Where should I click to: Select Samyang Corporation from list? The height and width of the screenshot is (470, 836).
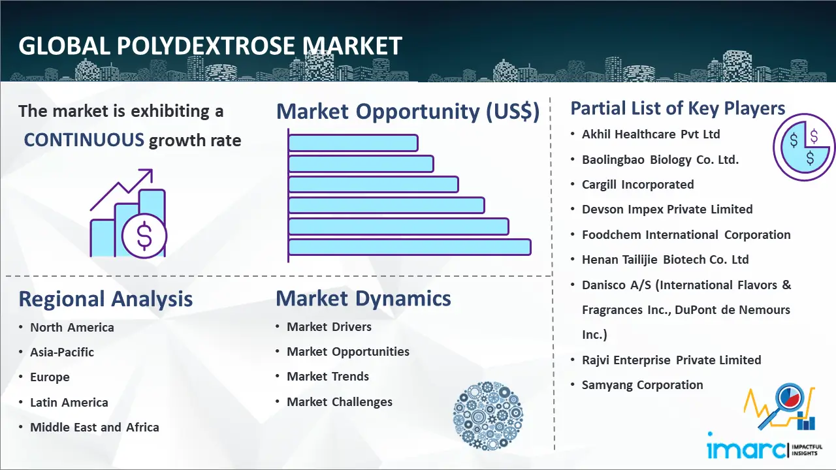point(642,384)
